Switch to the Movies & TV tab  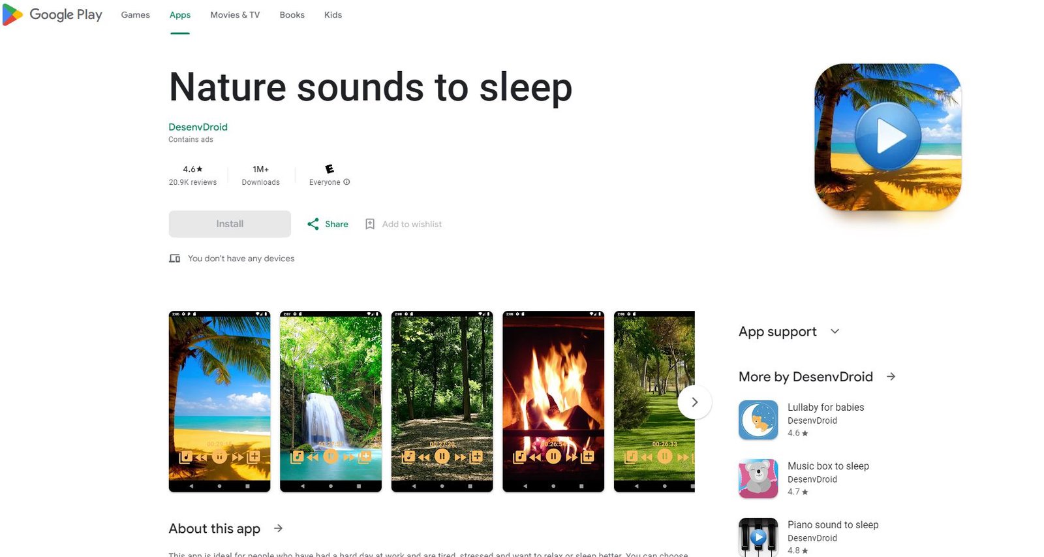coord(235,15)
